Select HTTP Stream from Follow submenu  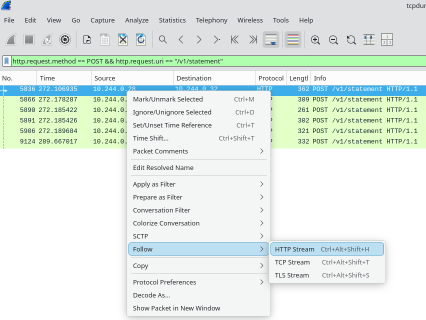click(294, 249)
